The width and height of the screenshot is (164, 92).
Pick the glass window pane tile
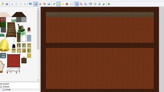click(29, 38)
